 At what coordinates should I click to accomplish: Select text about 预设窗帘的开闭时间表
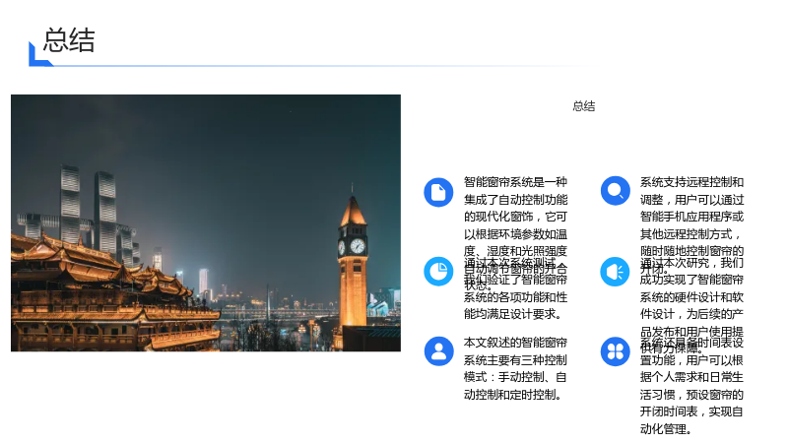pyautogui.click(x=691, y=386)
